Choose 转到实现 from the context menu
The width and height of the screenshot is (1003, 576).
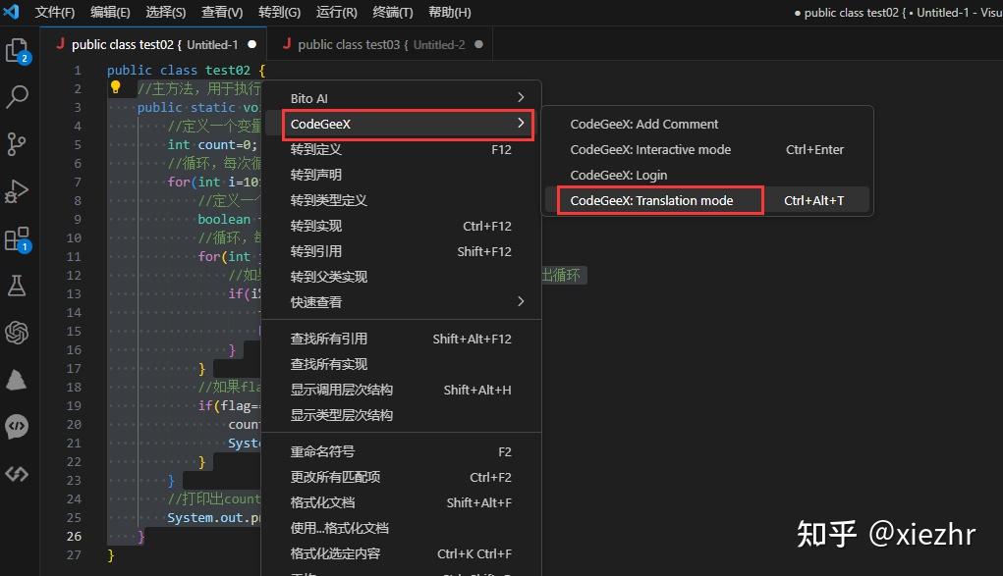[402, 226]
